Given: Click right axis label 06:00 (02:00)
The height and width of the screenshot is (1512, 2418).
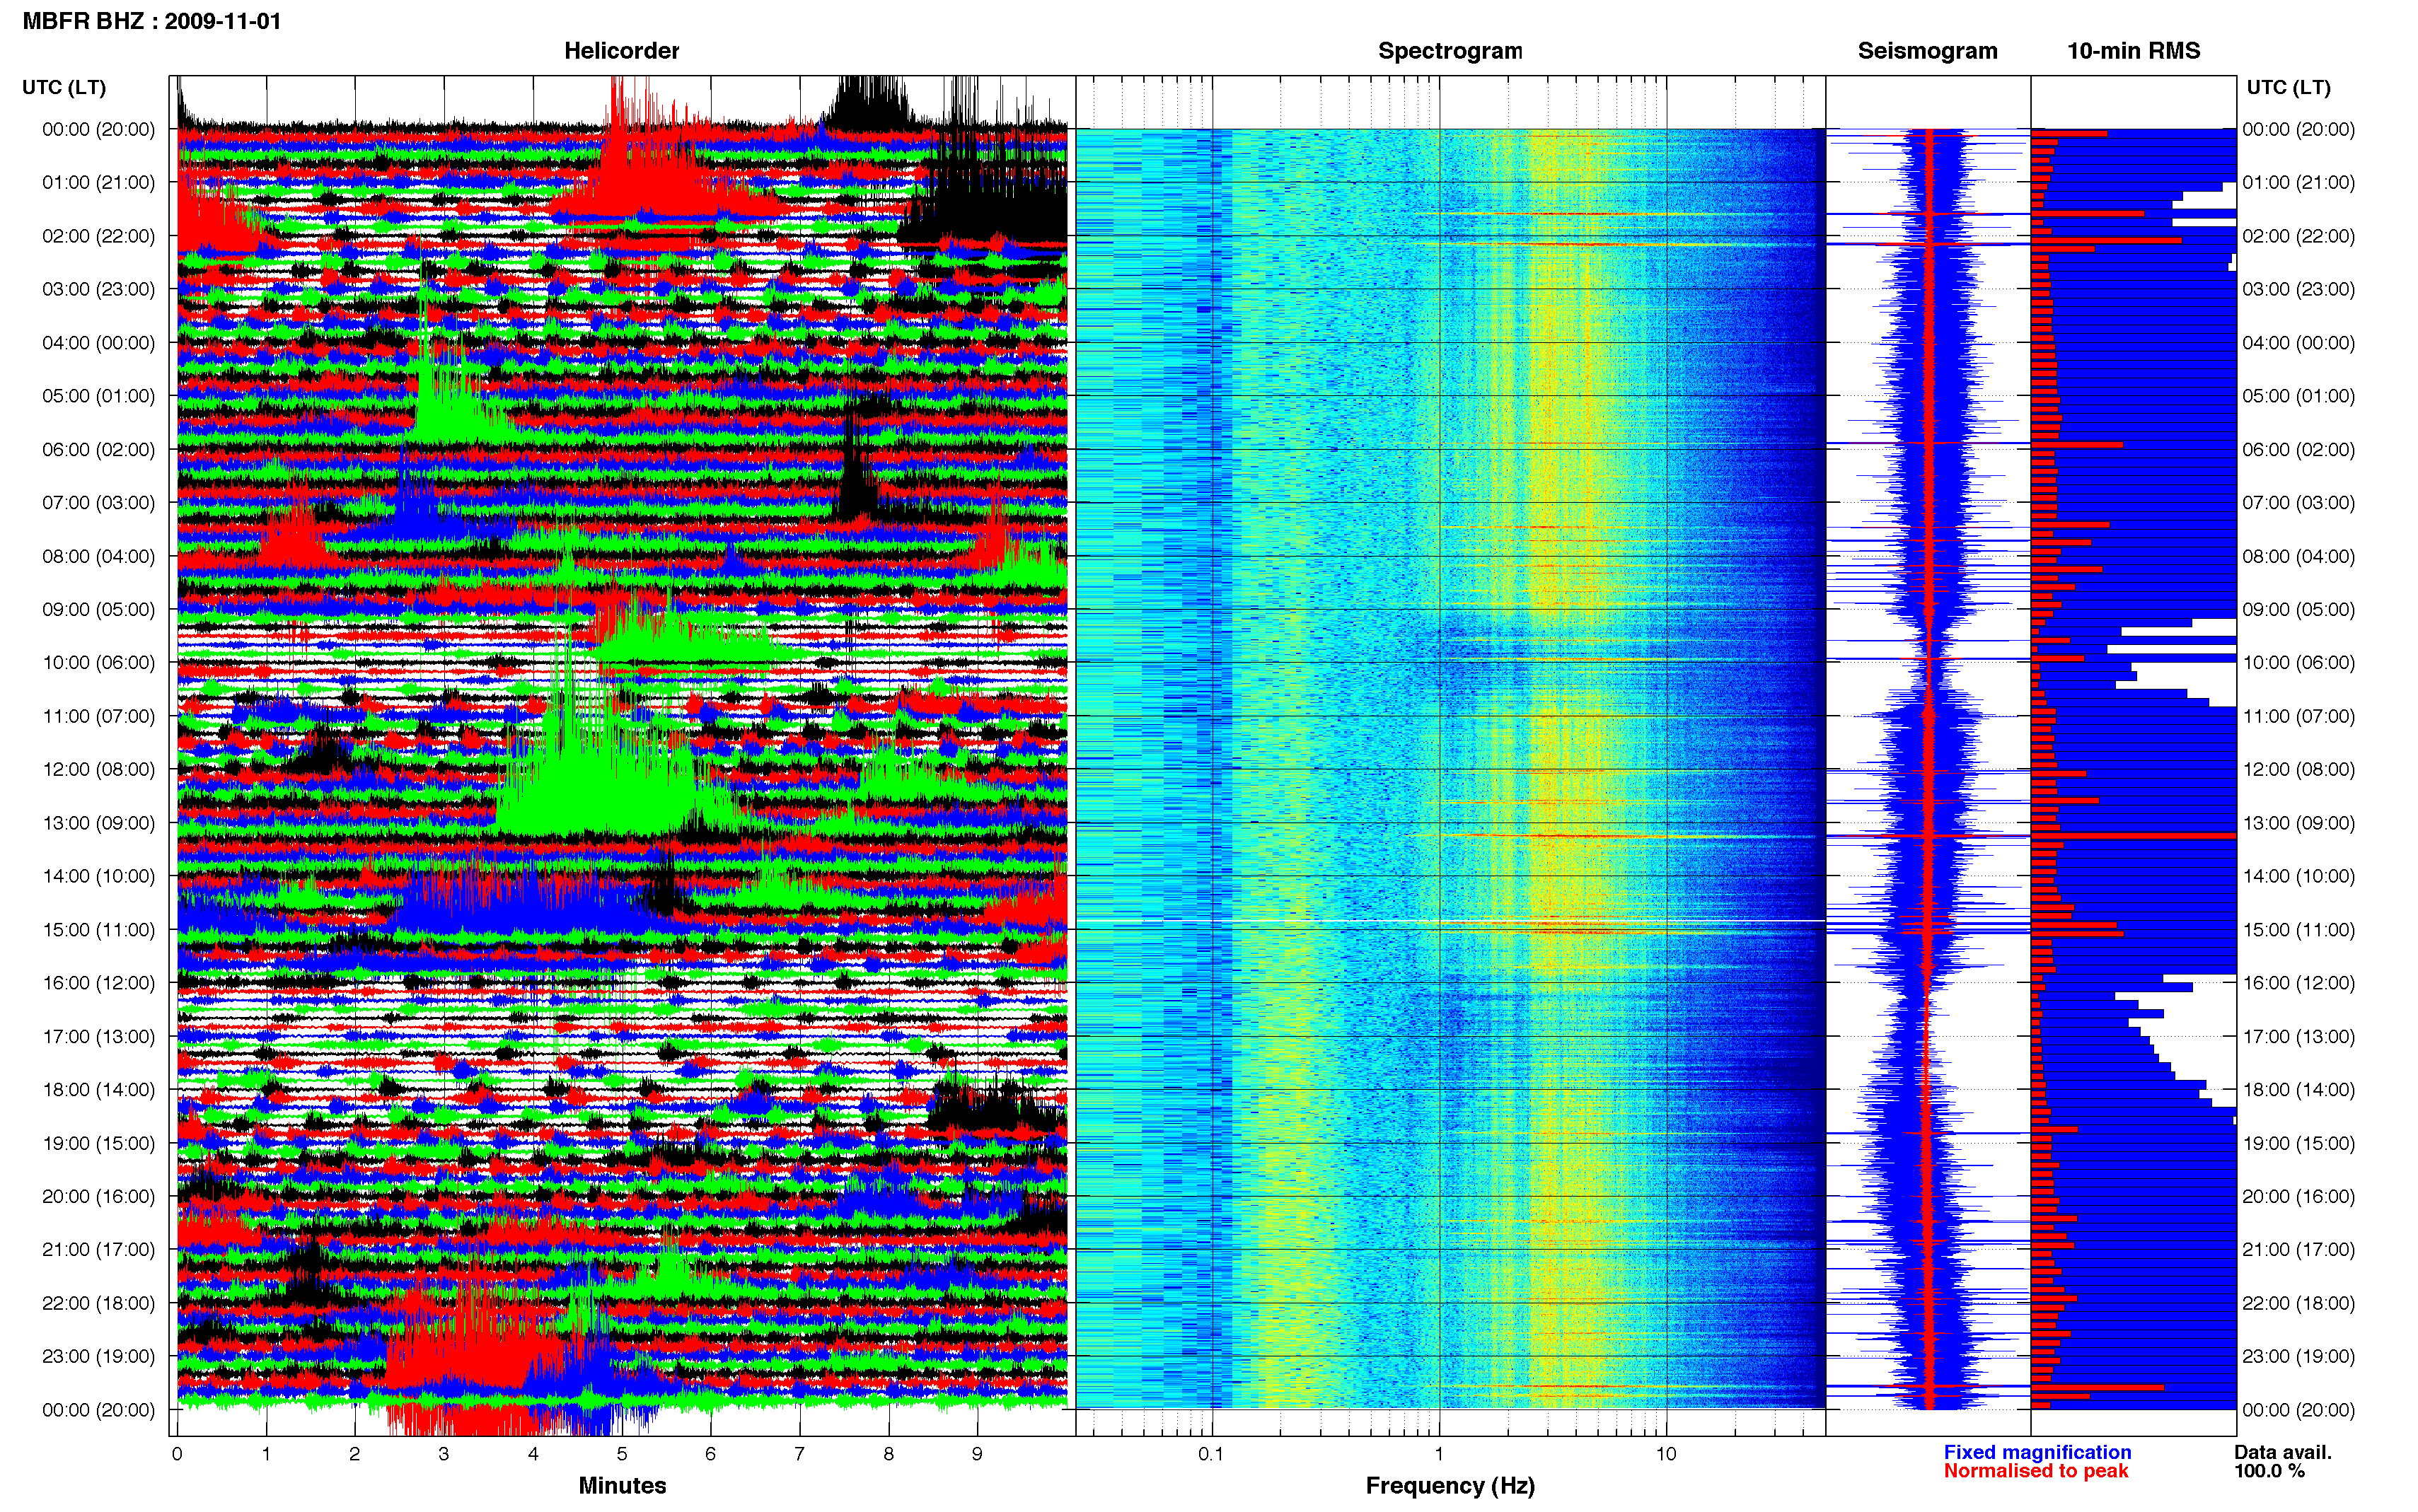Looking at the screenshot, I should tap(2298, 449).
